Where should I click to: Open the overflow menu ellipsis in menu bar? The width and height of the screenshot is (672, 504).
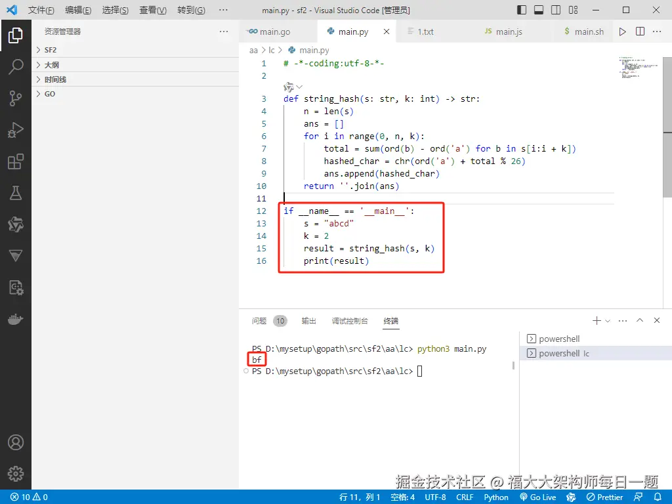(x=223, y=10)
